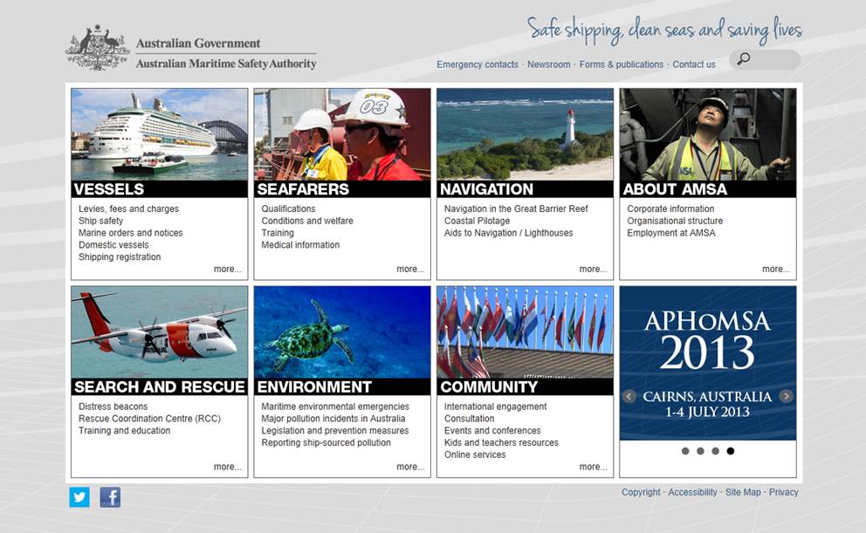Go to next APHoMSA banner slide
The image size is (866, 533).
click(x=786, y=396)
